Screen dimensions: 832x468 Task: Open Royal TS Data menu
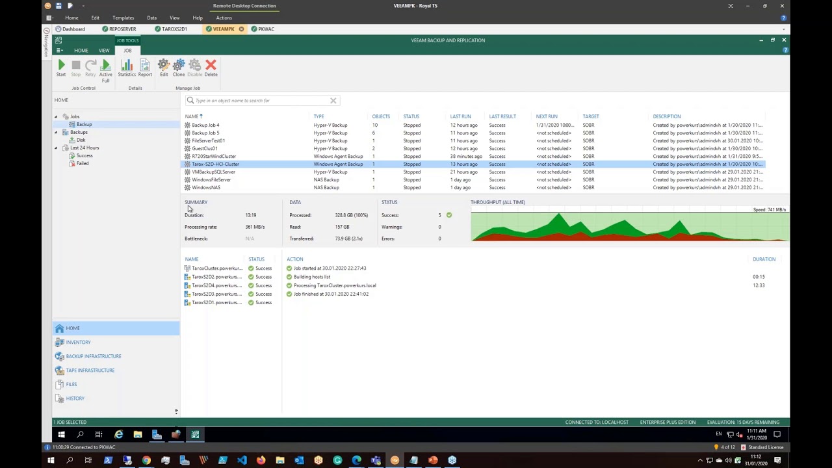(151, 18)
